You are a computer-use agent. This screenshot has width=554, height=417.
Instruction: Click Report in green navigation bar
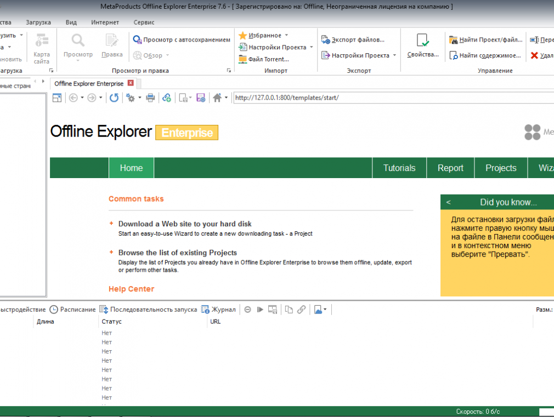click(x=450, y=168)
